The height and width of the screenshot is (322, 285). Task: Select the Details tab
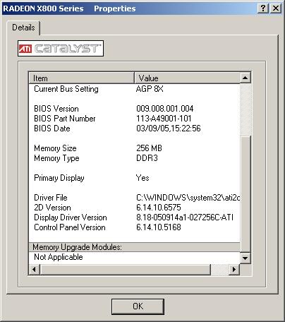tap(23, 28)
